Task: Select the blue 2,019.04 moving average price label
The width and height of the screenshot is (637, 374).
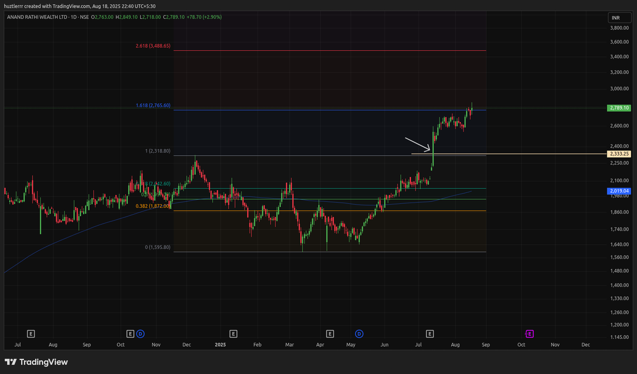Action: 618,190
